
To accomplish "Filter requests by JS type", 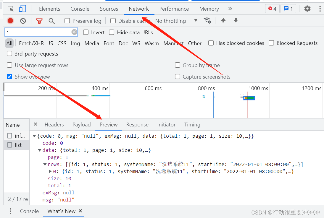I will [51, 43].
